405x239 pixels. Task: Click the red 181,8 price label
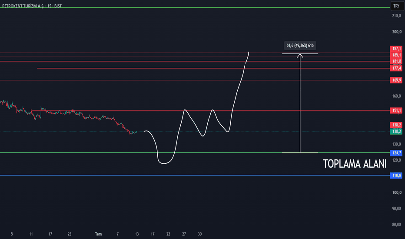396,61
